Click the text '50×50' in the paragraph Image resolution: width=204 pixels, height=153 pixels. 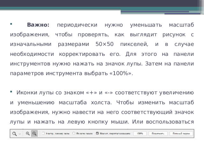pos(105,44)
